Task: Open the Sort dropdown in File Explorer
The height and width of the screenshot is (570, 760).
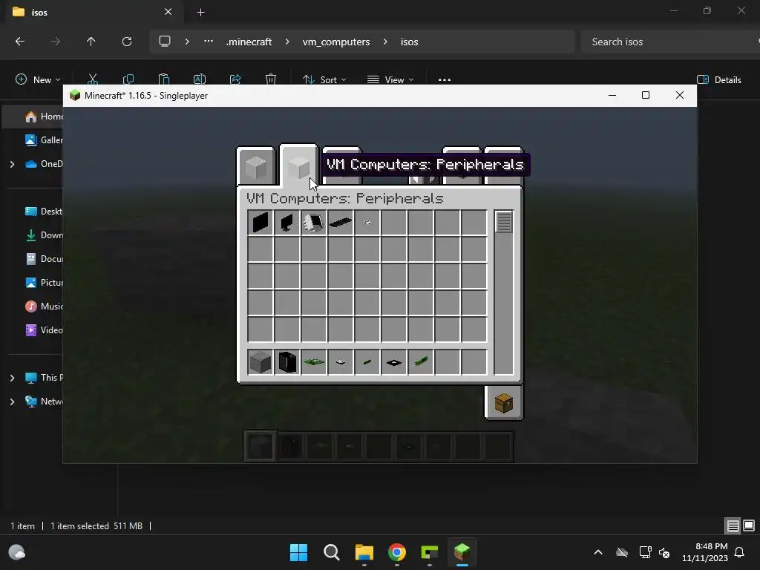Action: pos(324,79)
